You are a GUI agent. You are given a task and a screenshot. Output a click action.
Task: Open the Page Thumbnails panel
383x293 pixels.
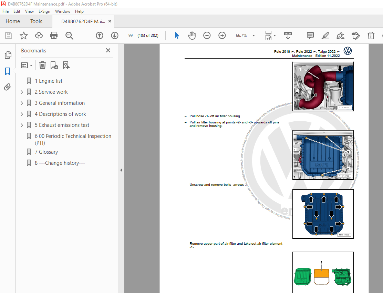point(8,55)
